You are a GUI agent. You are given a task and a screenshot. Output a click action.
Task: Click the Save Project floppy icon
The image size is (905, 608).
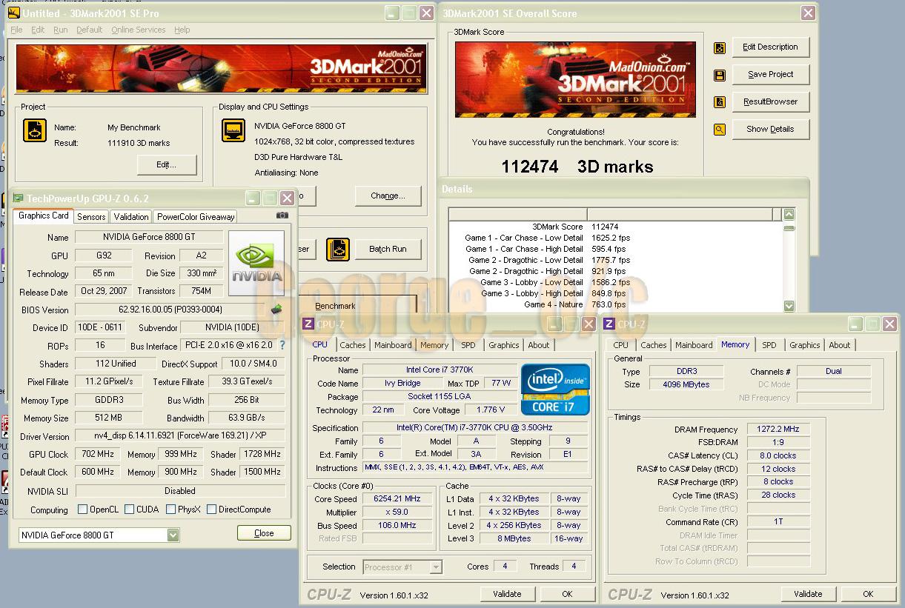tap(719, 76)
